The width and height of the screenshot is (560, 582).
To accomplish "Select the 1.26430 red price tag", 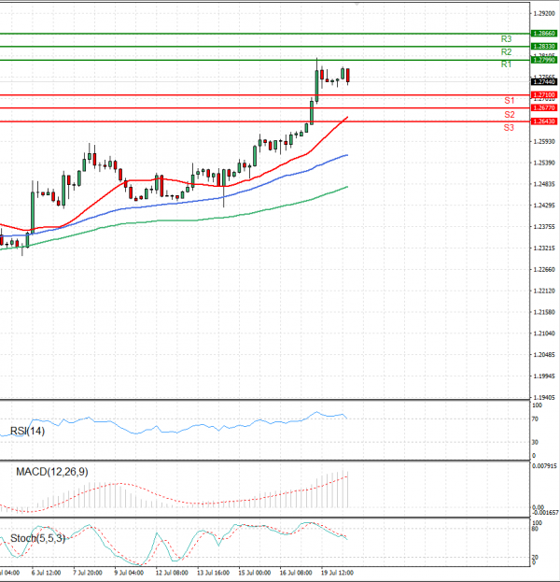I will [x=544, y=121].
